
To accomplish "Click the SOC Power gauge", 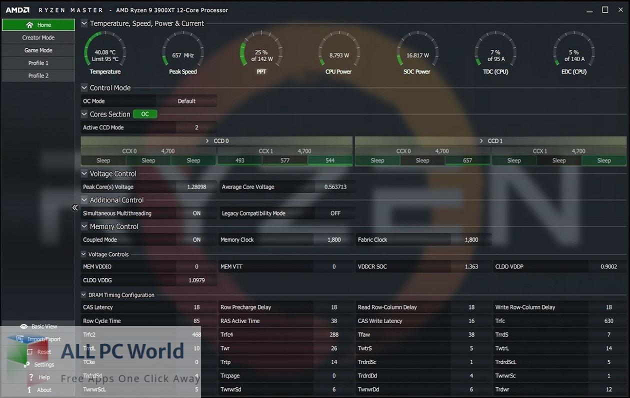I will (x=417, y=53).
